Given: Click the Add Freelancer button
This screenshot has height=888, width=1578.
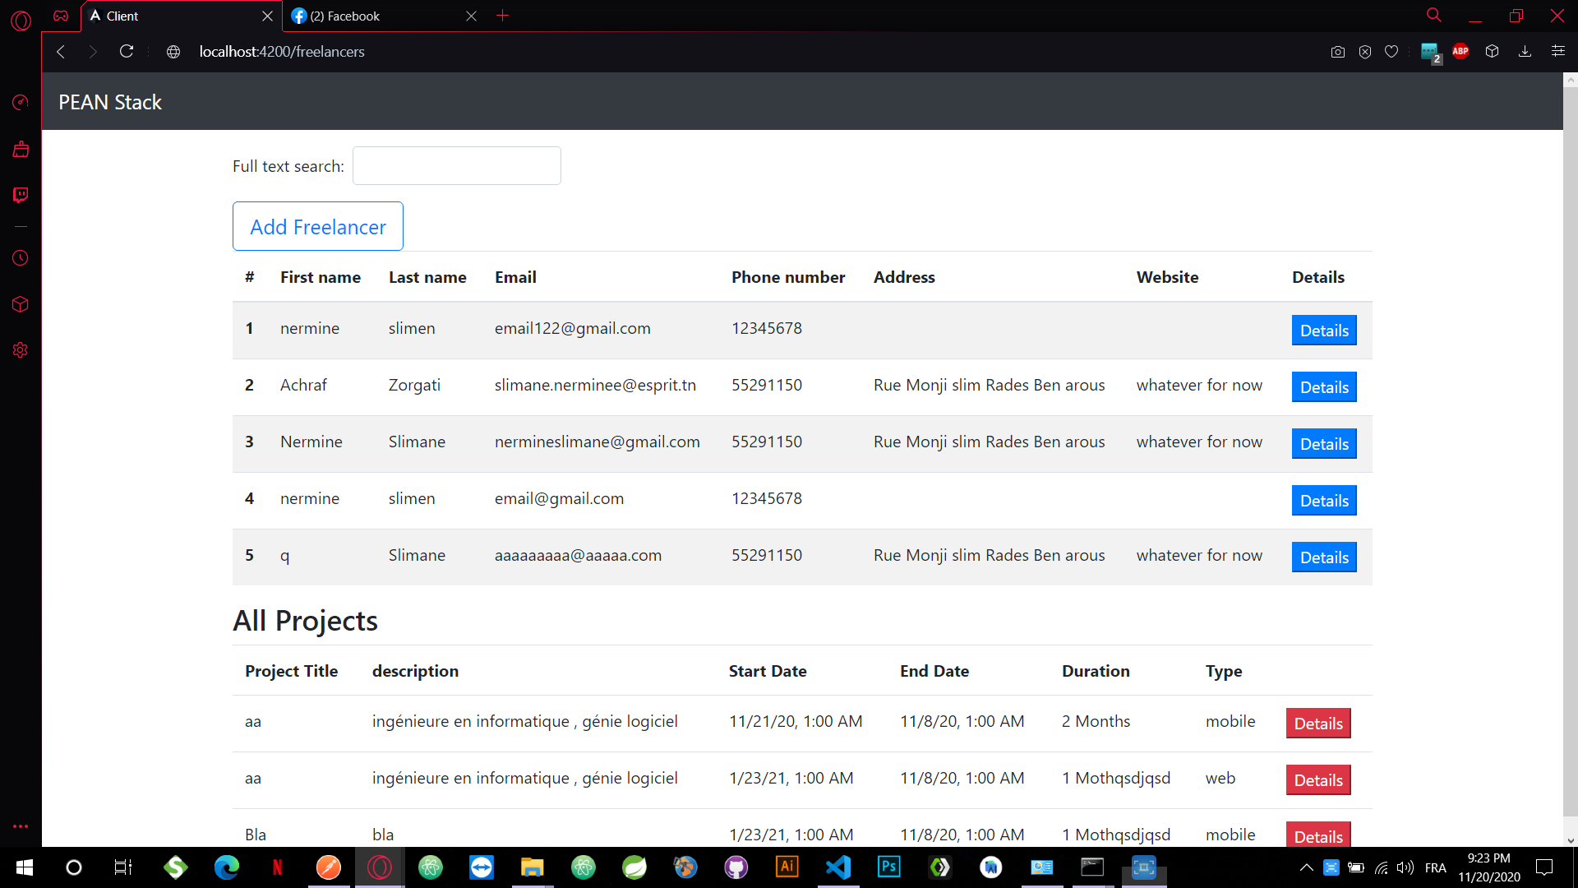Looking at the screenshot, I should click(318, 226).
